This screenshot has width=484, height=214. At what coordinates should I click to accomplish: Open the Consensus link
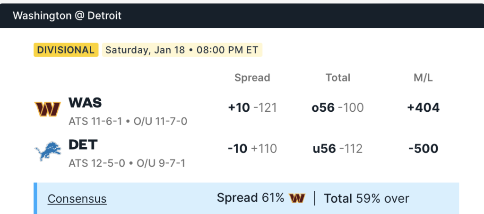point(77,199)
